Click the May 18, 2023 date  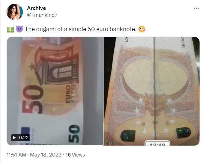46,155
